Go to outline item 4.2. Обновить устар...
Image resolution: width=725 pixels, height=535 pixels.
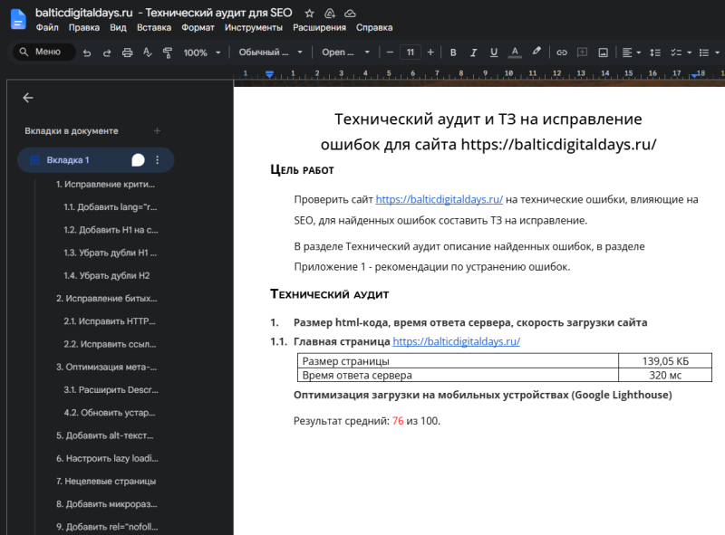click(110, 413)
